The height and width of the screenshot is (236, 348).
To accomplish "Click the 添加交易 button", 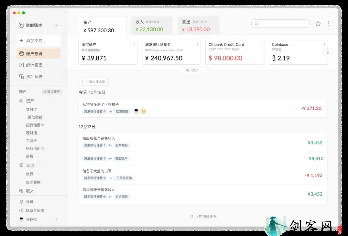I will [x=38, y=41].
